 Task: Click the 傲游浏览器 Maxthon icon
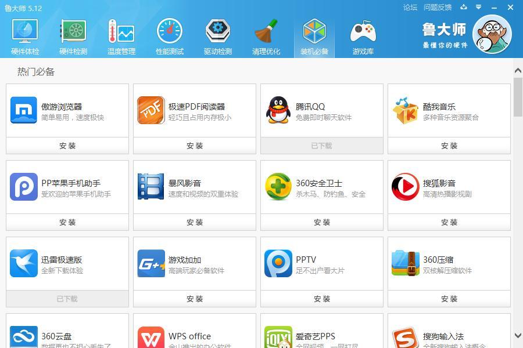pyautogui.click(x=24, y=110)
